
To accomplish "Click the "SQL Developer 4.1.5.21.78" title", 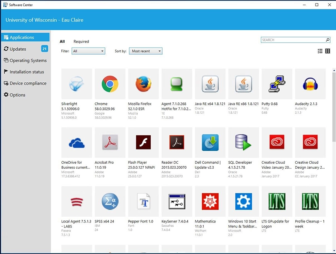I will 240,165.
